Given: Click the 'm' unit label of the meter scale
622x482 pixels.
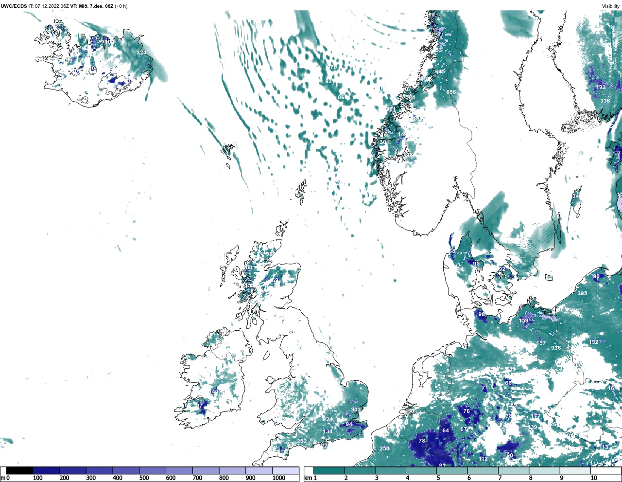Looking at the screenshot, I should click(x=2, y=478).
